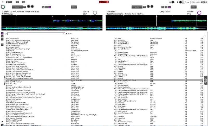Click the headphones icon
Screen dimensions: 208x126
pos(170,2)
